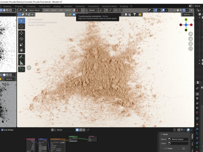This screenshot has width=203, height=152.
Task: Toggle viewport gizmos visibility
Action: (156, 10)
